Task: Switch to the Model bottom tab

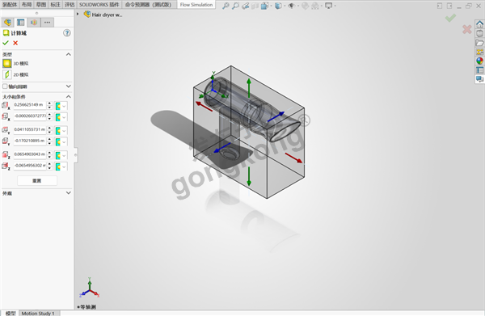Action: (11, 314)
